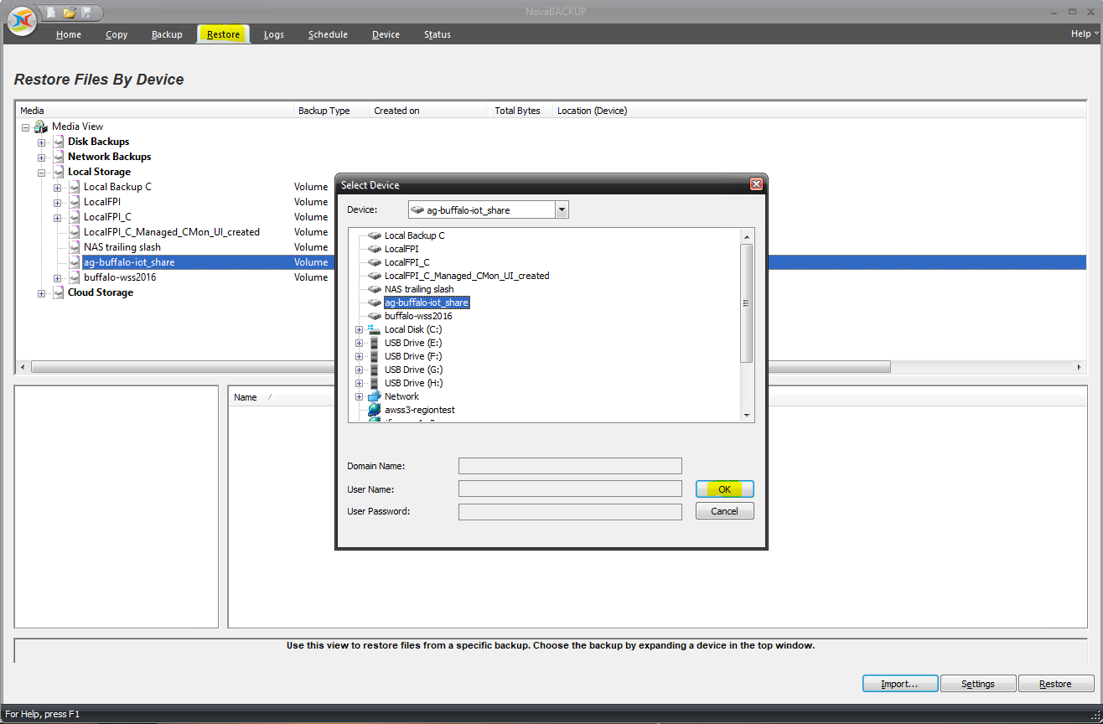The image size is (1103, 724).
Task: Open the Logs tab
Action: pyautogui.click(x=274, y=34)
